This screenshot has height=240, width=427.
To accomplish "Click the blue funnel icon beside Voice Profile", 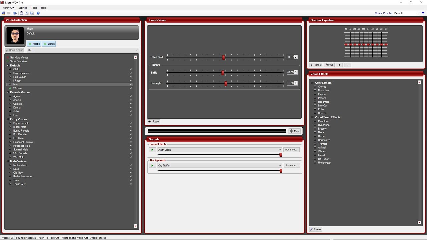I will coord(423,13).
